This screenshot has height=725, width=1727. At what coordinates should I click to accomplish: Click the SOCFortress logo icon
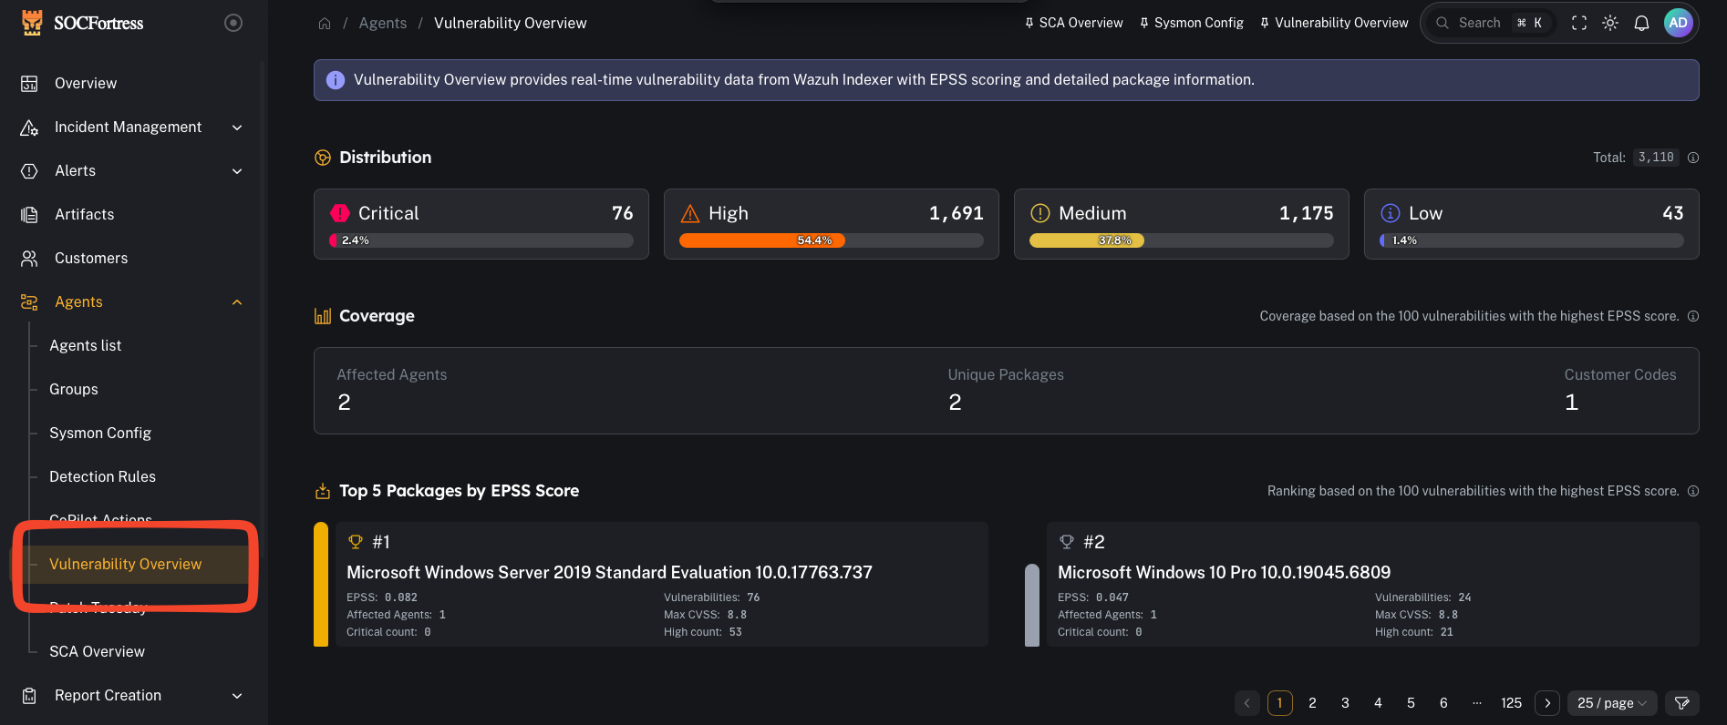32,23
